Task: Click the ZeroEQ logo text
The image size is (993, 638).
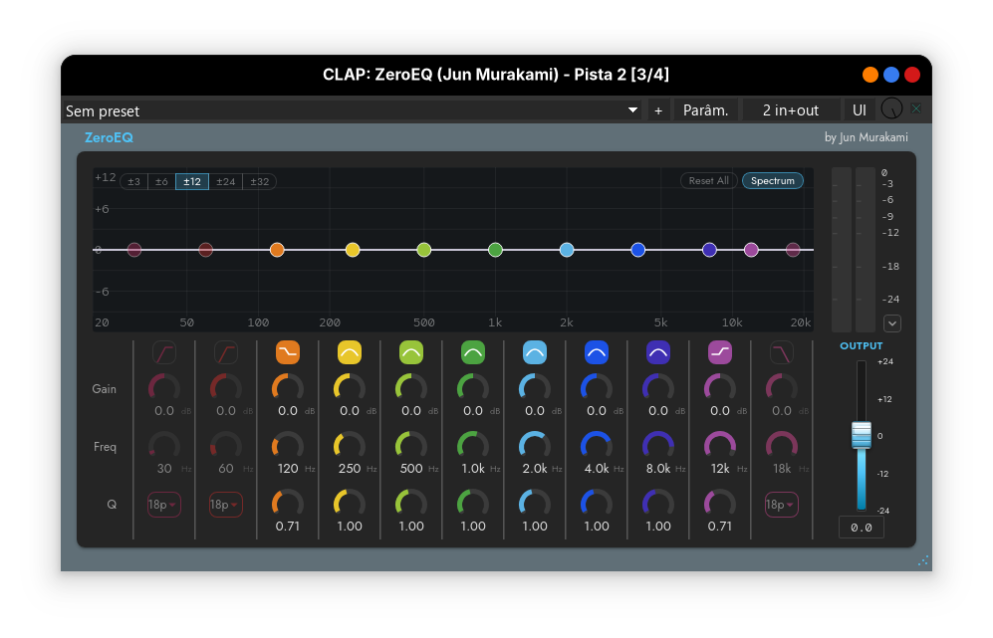Action: 109,137
